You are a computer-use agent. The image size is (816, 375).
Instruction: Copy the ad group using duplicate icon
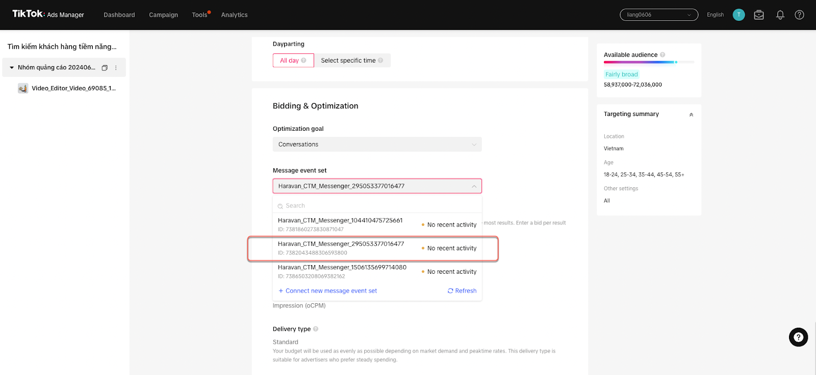pos(105,68)
